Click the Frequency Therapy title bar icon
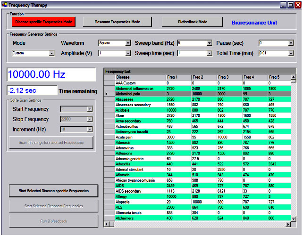The image size is (303, 236). (5, 4)
